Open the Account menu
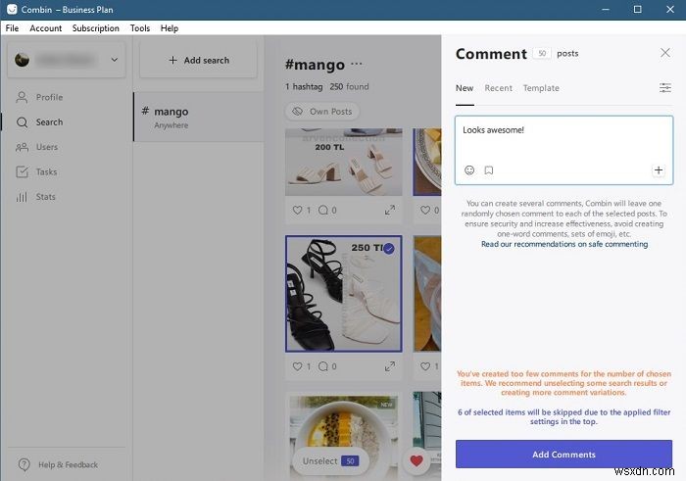The image size is (686, 481). [x=45, y=28]
